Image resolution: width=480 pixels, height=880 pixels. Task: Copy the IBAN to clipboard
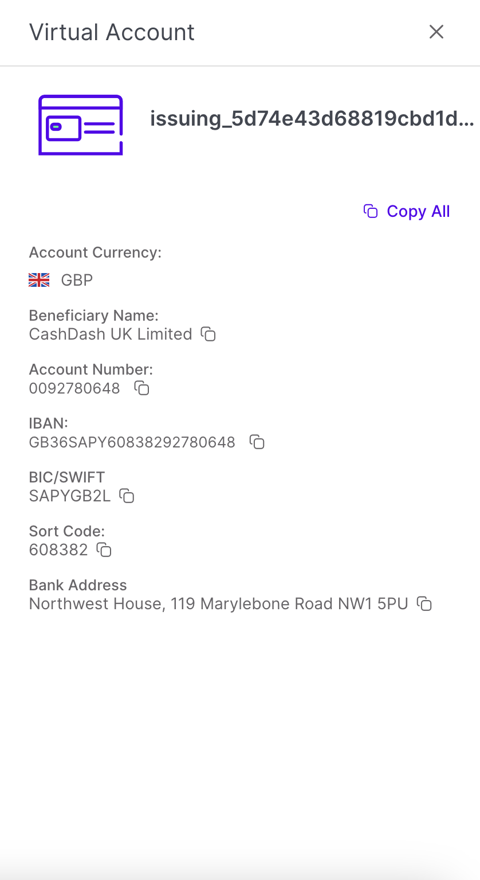pos(257,442)
